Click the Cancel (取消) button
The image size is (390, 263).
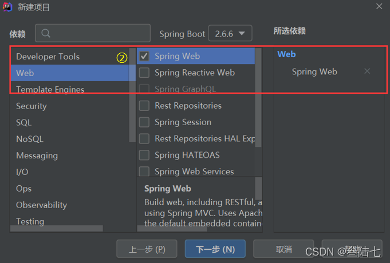click(283, 249)
